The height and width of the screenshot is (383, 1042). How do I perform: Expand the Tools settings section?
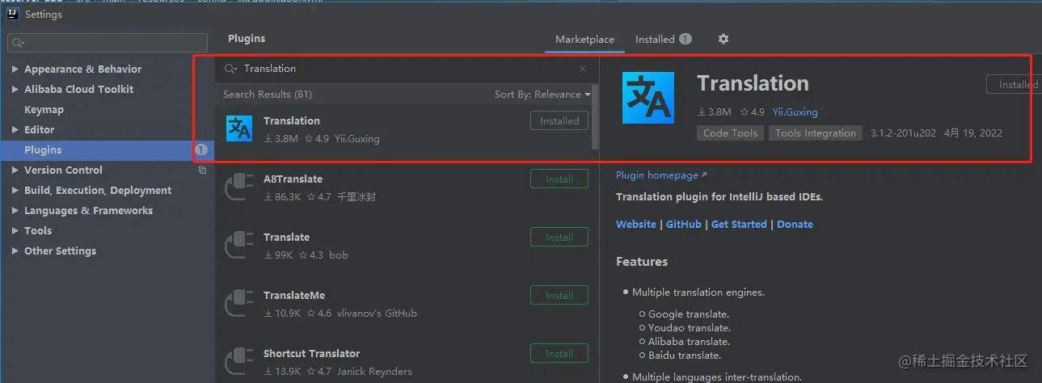pos(15,231)
